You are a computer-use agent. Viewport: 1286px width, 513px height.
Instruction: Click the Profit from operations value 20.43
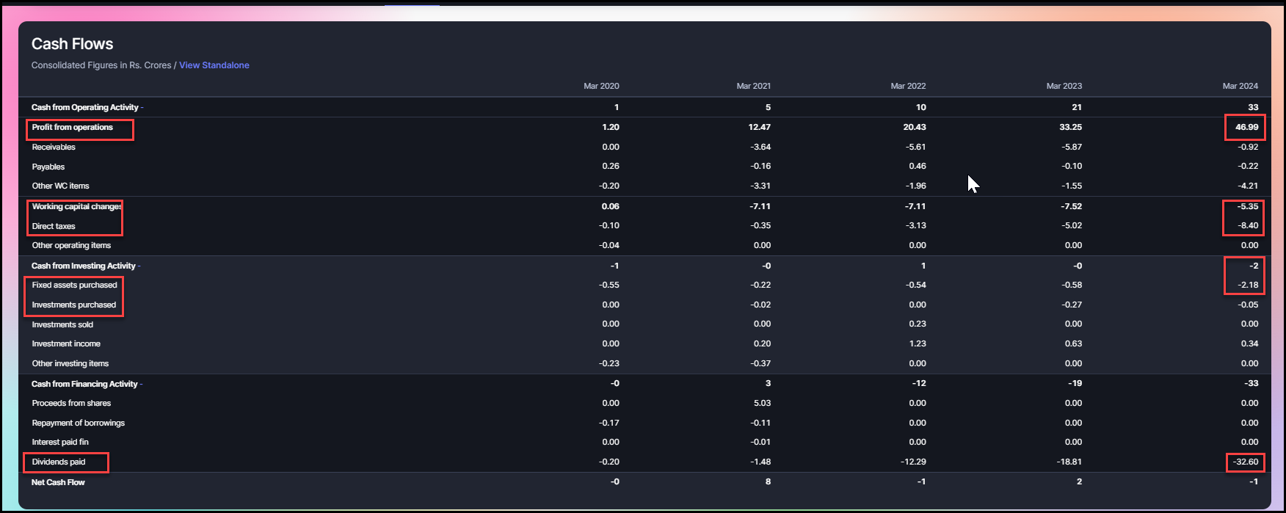click(915, 127)
